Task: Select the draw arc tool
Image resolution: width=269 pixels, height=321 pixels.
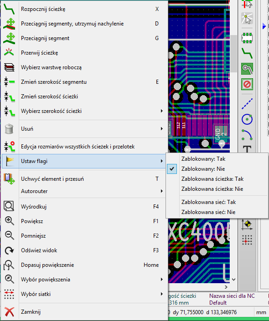Action: (x=247, y=135)
